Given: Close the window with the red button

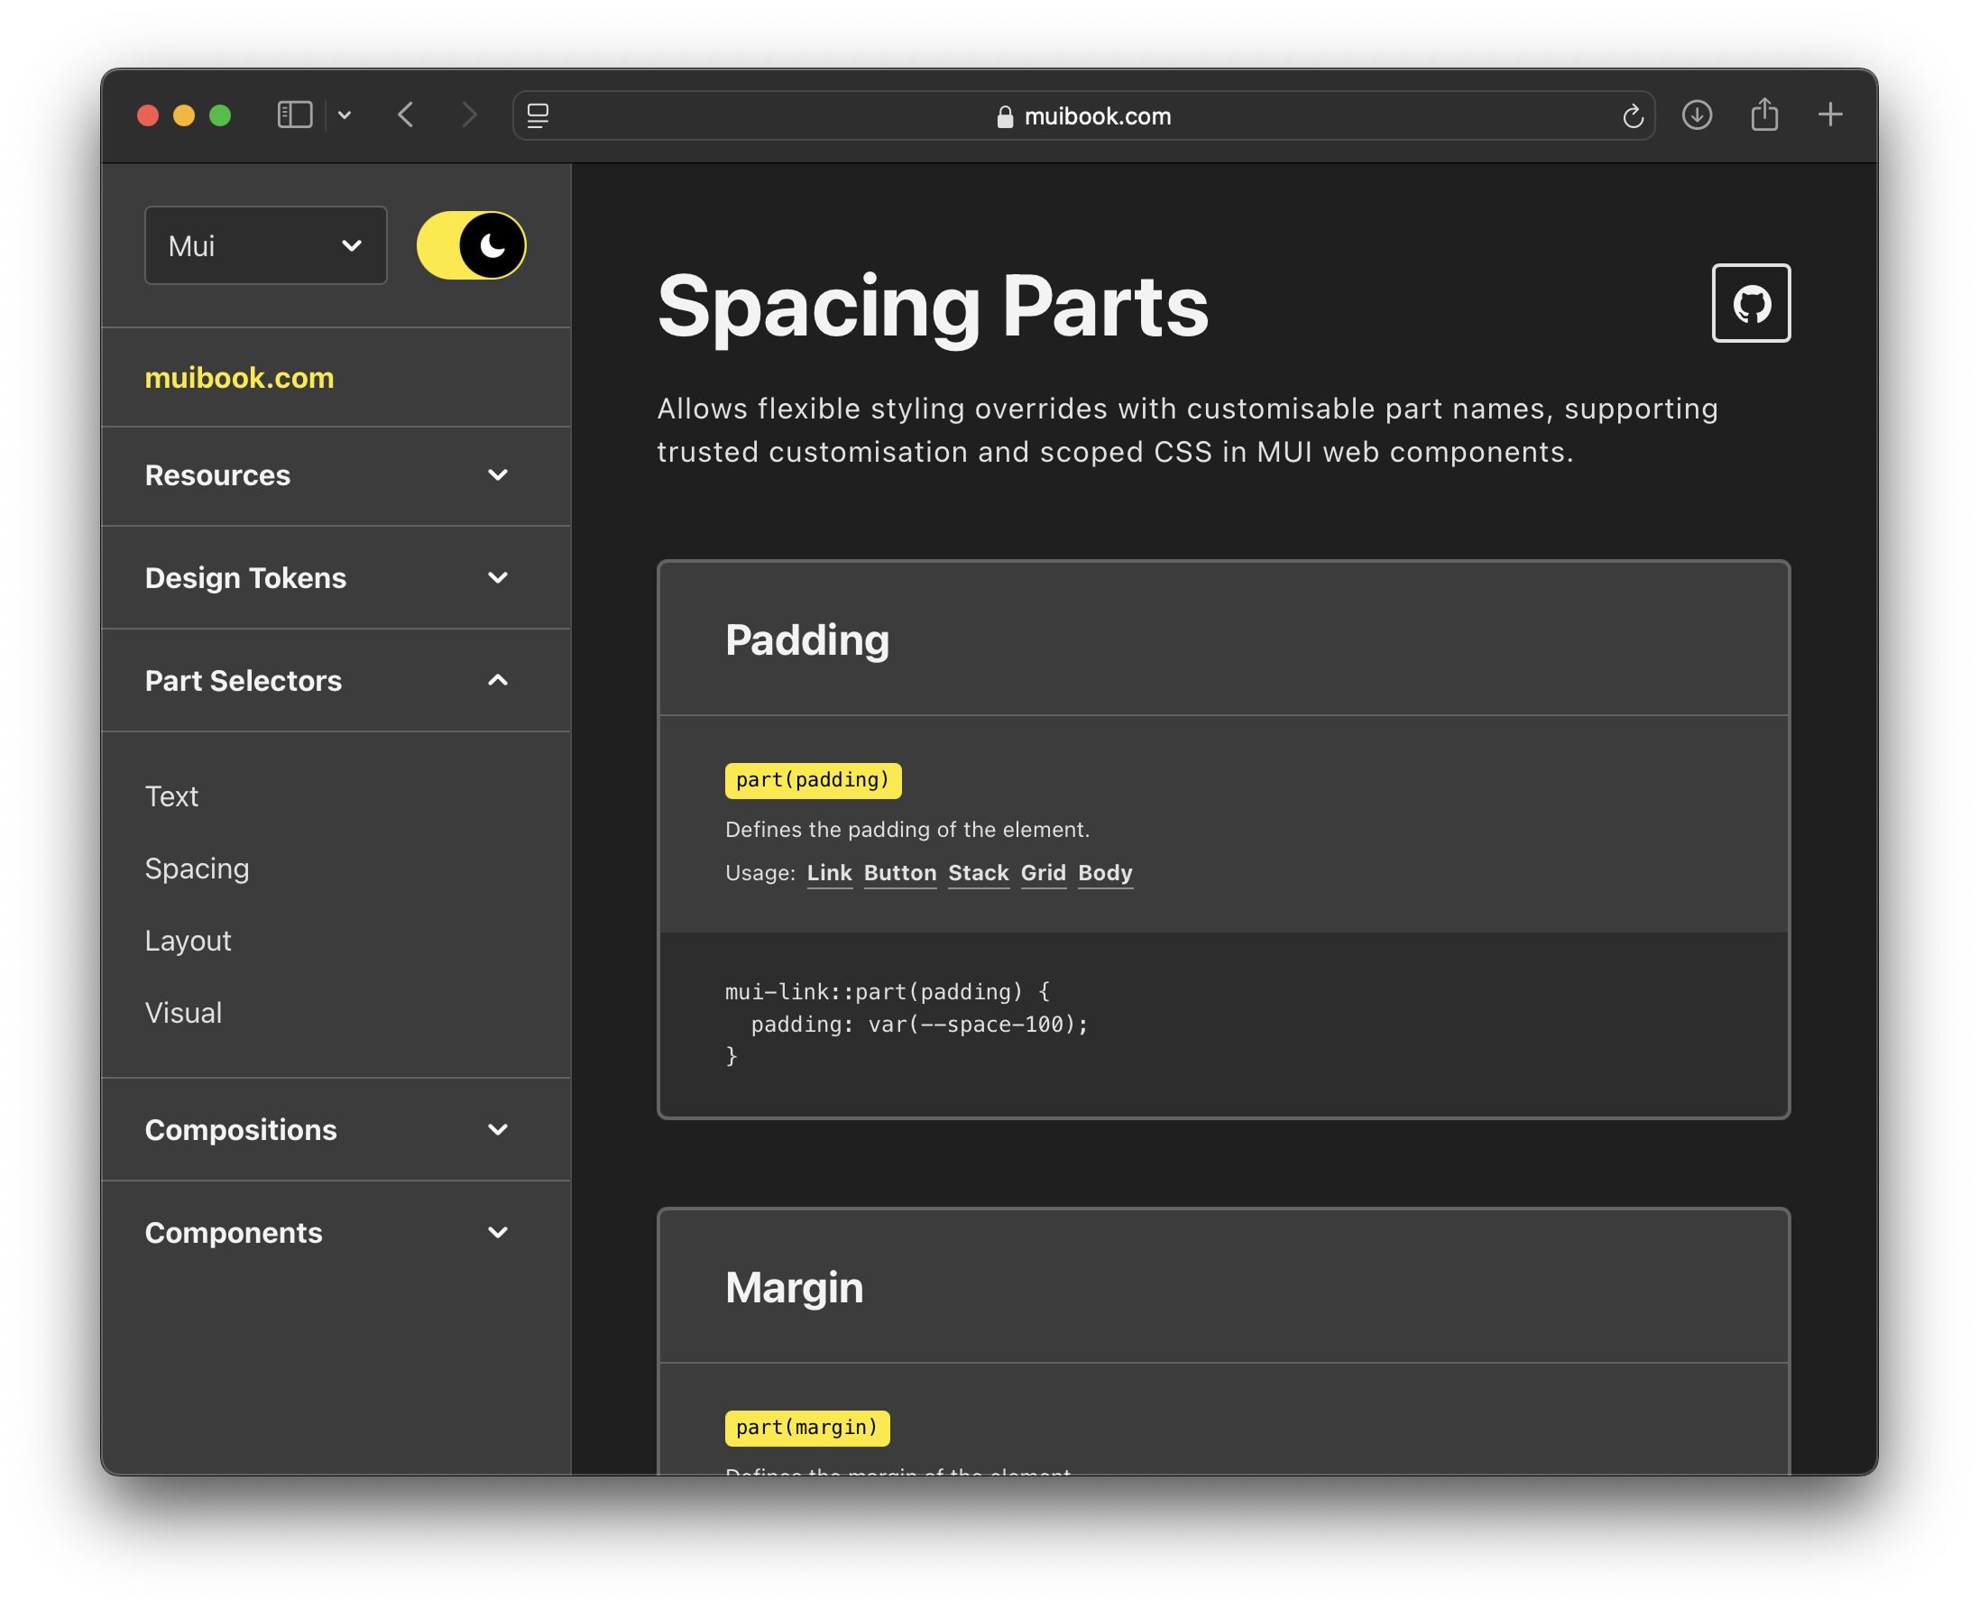Looking at the screenshot, I should (148, 115).
